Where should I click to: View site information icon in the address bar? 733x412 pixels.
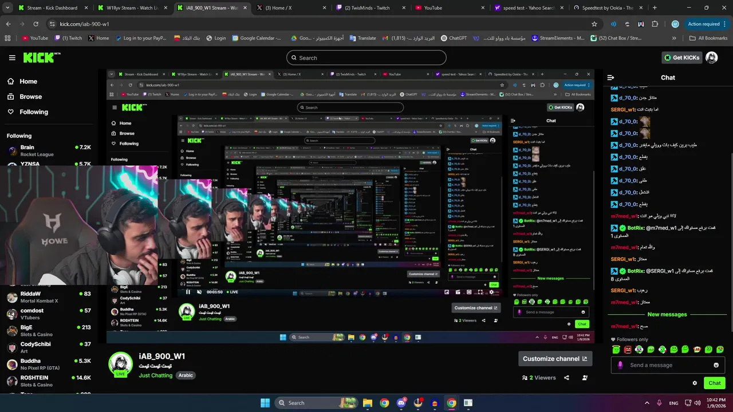(x=53, y=24)
